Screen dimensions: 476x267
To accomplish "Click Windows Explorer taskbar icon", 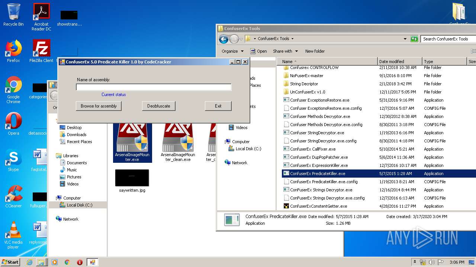I will [41, 262].
